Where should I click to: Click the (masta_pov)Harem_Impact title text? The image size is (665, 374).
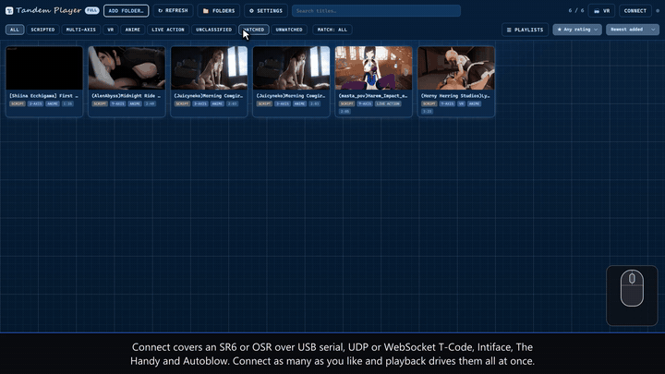tap(373, 96)
